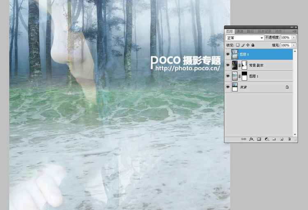Toggle lock transparent pixels option
This screenshot has height=210, width=308.
(238, 45)
